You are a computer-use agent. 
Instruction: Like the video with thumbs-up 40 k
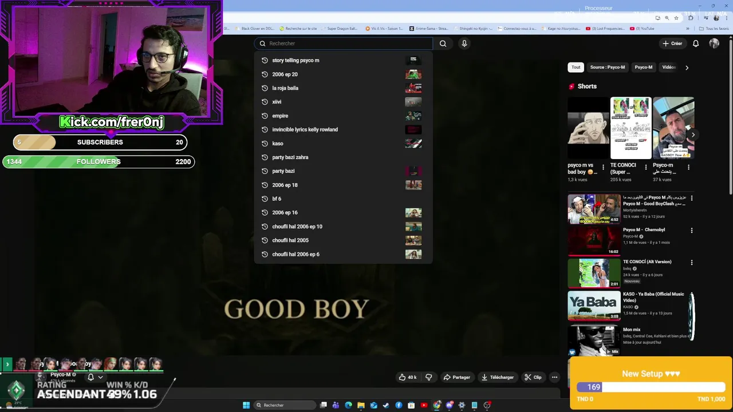(x=408, y=377)
